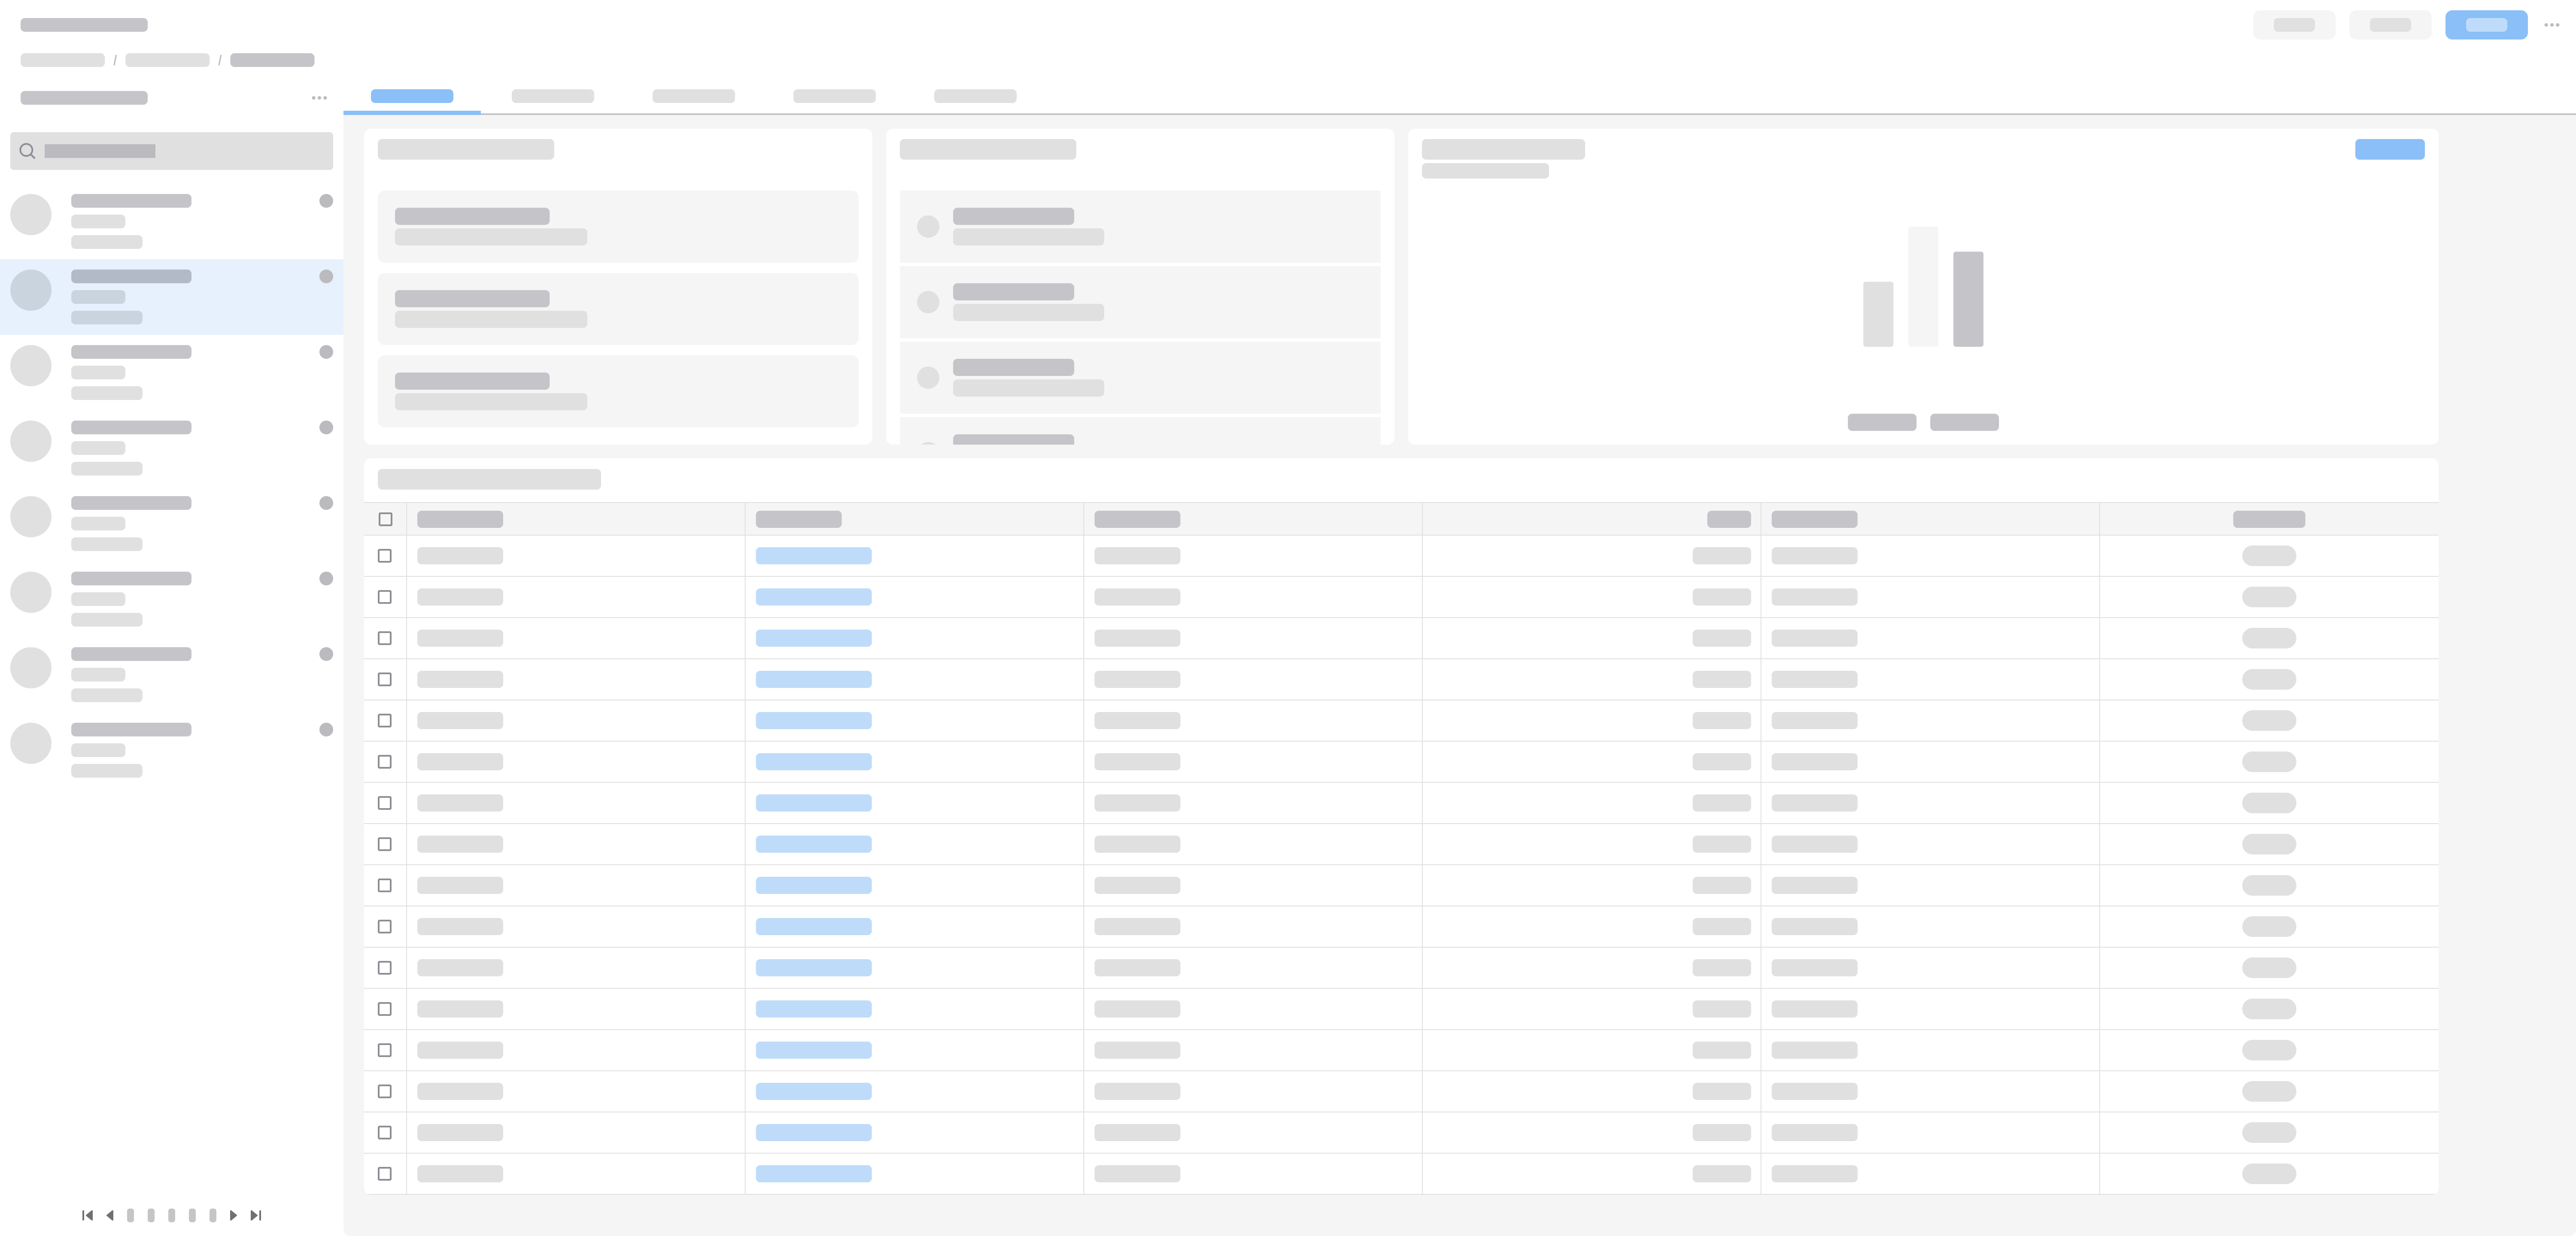Viewport: 2576px width, 1236px height.
Task: Click the first card in left summary panel
Action: pyautogui.click(x=618, y=226)
